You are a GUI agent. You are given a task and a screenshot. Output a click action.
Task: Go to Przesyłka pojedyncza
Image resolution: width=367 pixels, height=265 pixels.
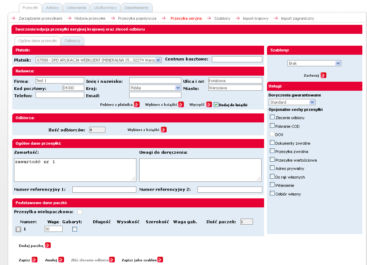tap(137, 18)
